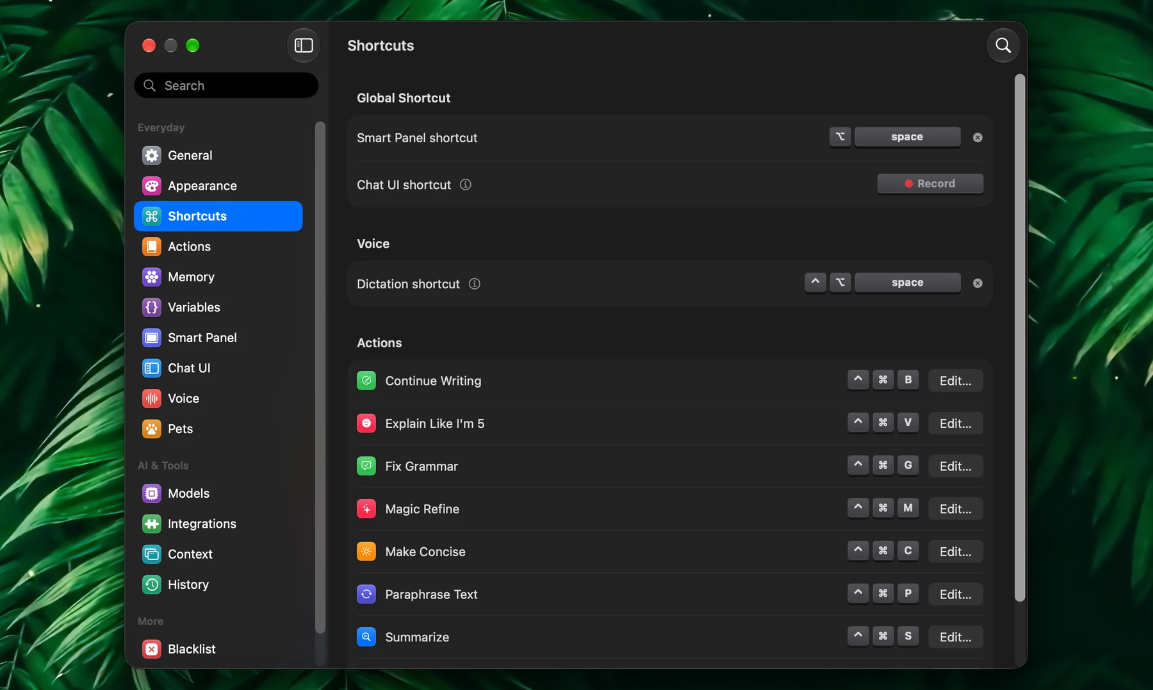Edit the Explain Like I'm 5 shortcut

(955, 423)
